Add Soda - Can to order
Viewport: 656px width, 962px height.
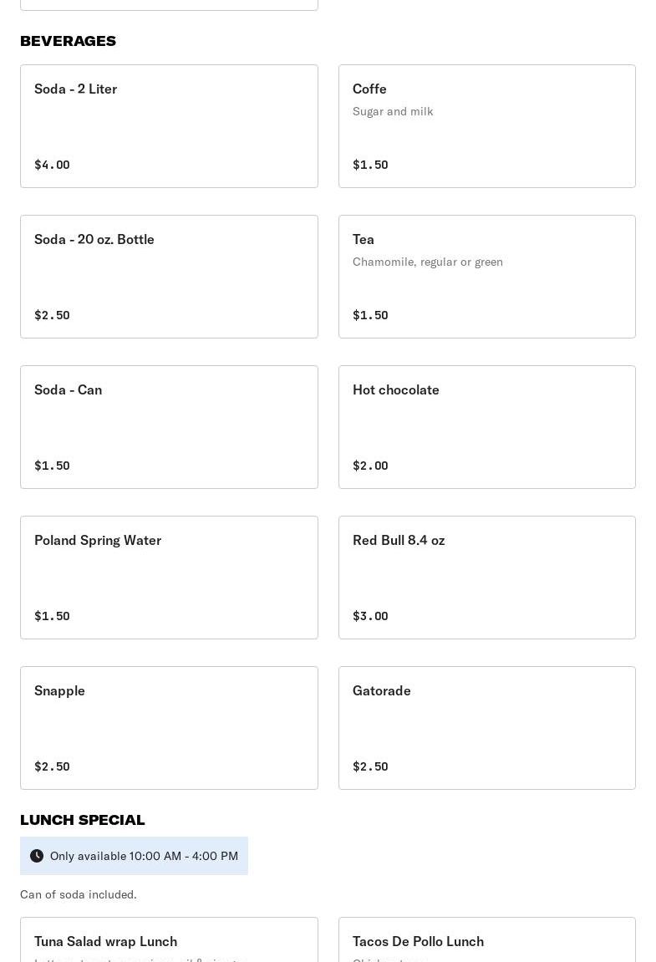(x=169, y=427)
